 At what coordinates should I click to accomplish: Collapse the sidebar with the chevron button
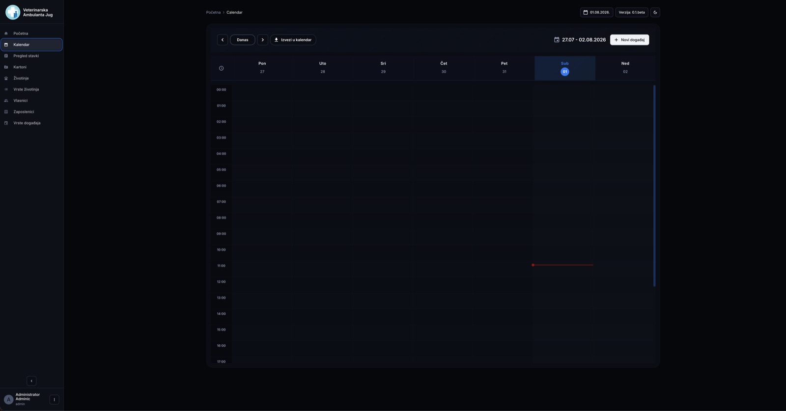click(31, 381)
